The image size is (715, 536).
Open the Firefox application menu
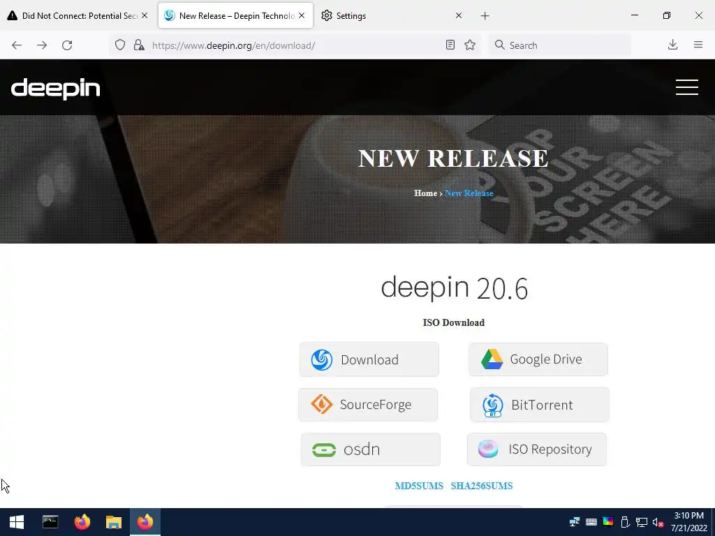pyautogui.click(x=698, y=45)
